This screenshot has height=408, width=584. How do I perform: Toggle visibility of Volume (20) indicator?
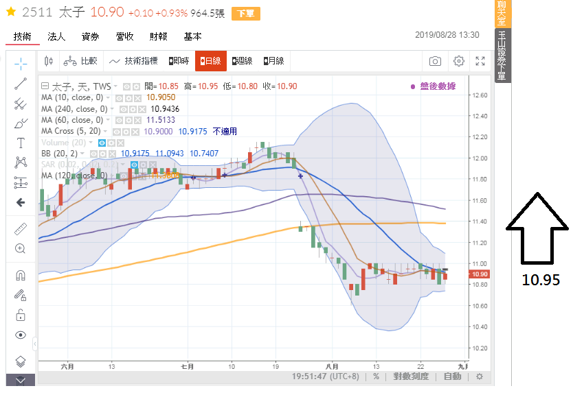101,142
